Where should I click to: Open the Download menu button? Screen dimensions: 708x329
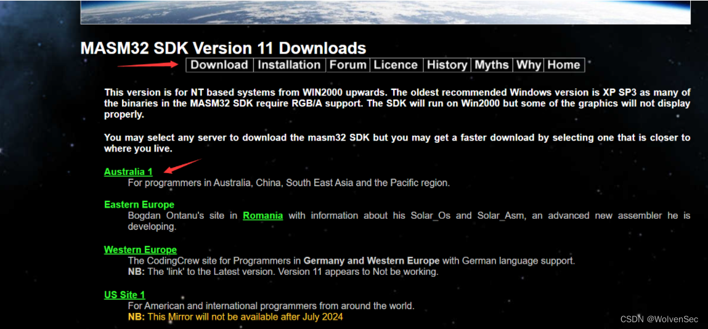219,65
